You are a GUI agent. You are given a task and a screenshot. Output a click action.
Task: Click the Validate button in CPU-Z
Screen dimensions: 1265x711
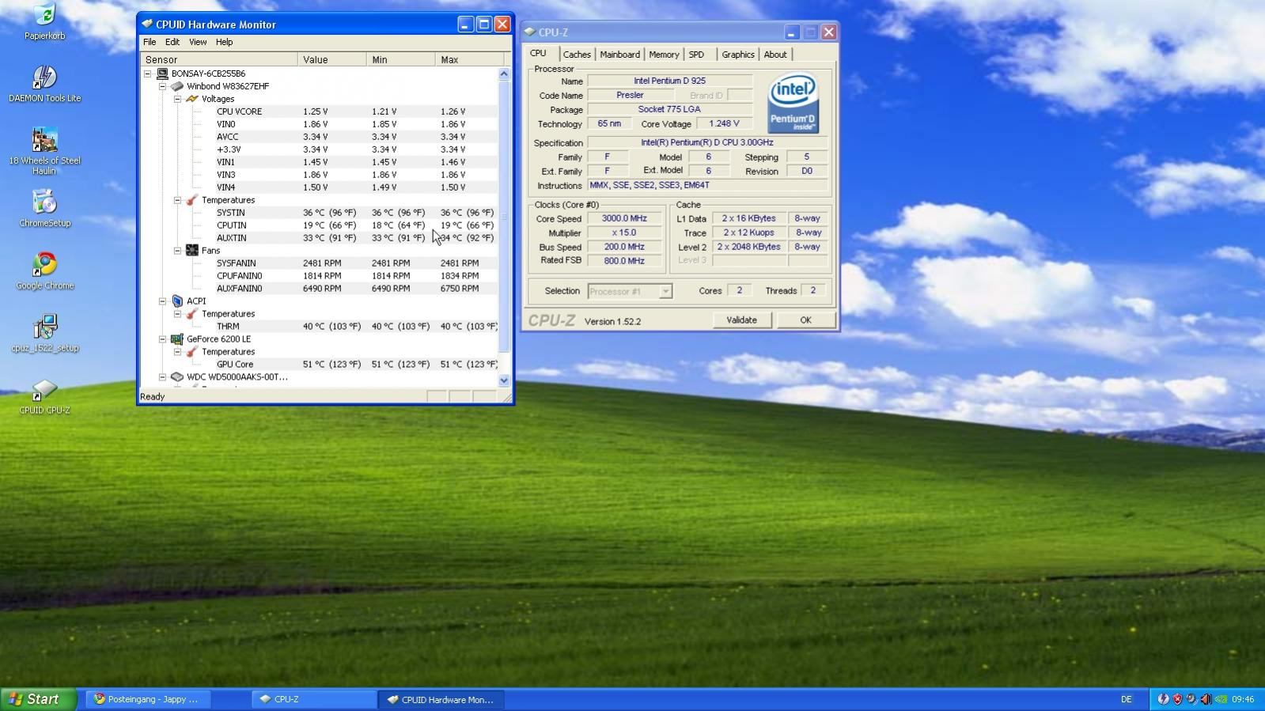[741, 320]
